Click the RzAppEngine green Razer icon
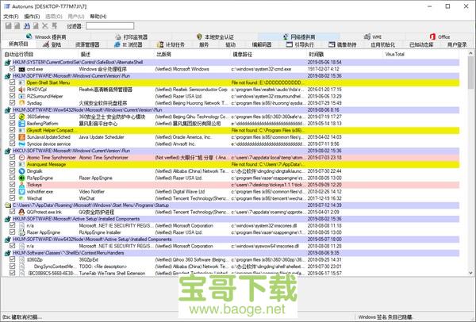 click(21, 178)
